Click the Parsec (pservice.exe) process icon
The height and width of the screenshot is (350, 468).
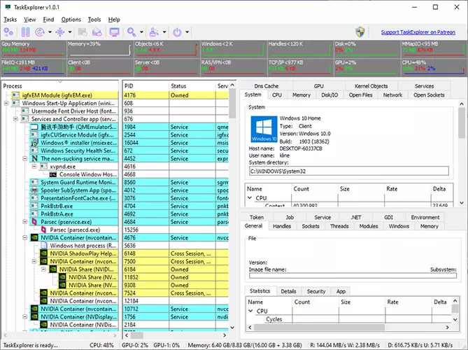pyautogui.click(x=34, y=222)
